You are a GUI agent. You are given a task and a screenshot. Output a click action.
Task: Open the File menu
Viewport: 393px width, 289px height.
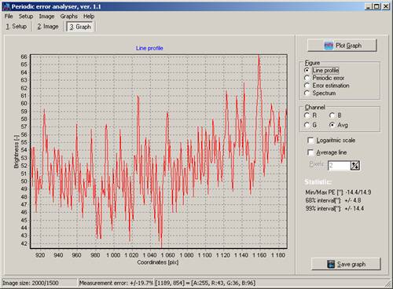(9, 16)
